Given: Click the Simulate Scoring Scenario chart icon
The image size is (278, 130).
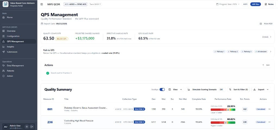Looking at the screenshot, I should point(189,89).
